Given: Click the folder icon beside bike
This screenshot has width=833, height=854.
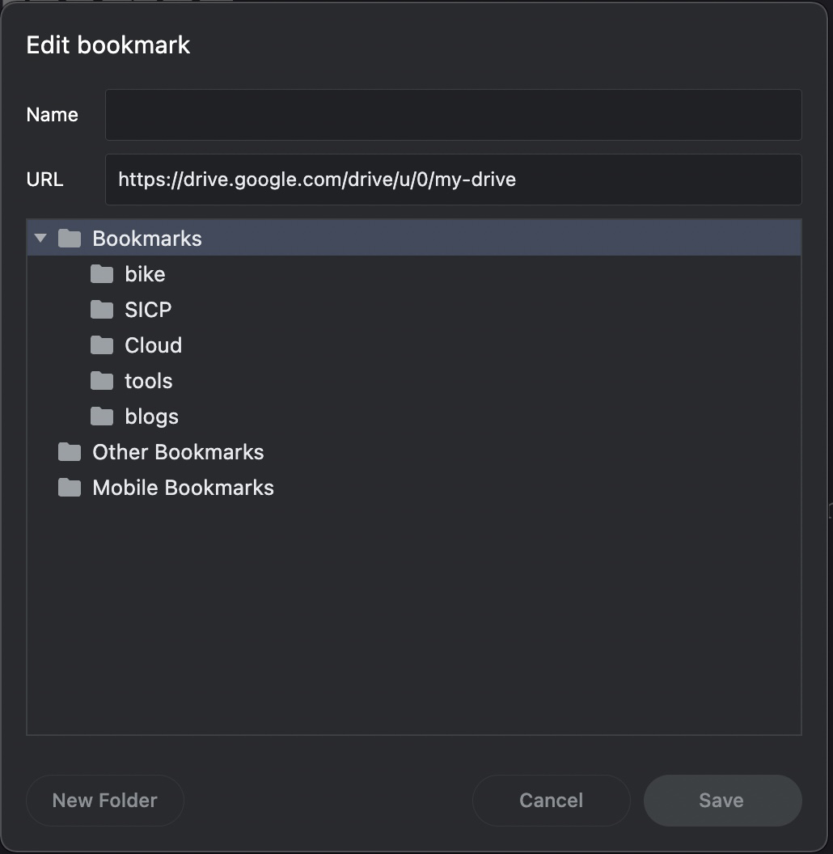Looking at the screenshot, I should point(102,273).
